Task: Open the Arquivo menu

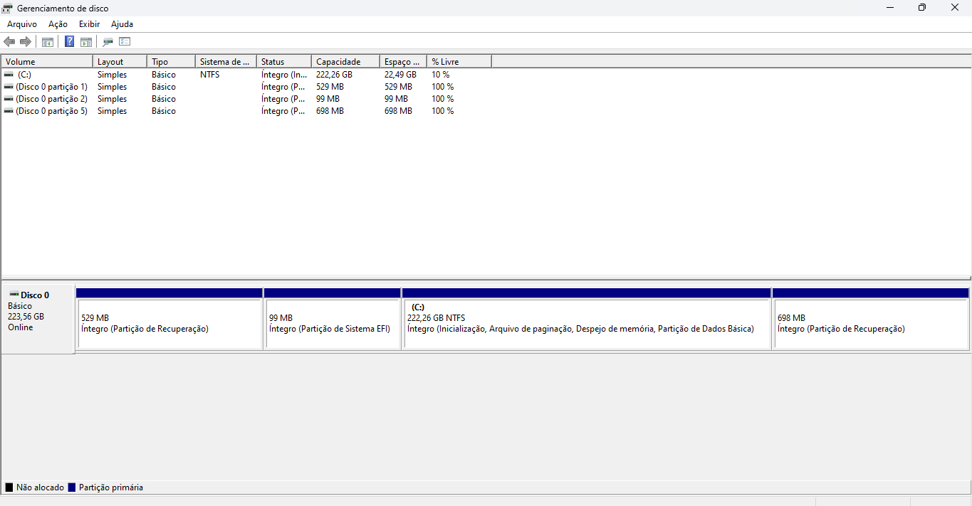Action: coord(22,24)
